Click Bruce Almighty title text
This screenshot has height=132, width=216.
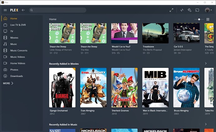(x=181, y=111)
